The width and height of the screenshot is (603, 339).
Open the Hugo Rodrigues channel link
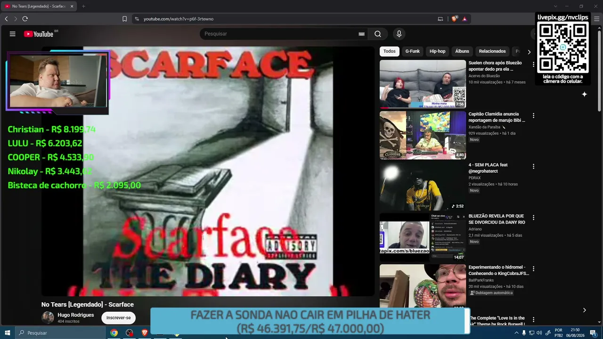pyautogui.click(x=76, y=315)
